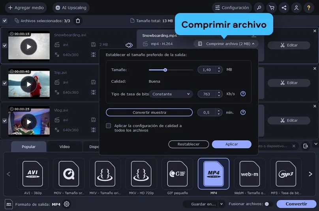Delete selected files with trash icon
This screenshot has width=319, height=211.
pyautogui.click(x=78, y=21)
